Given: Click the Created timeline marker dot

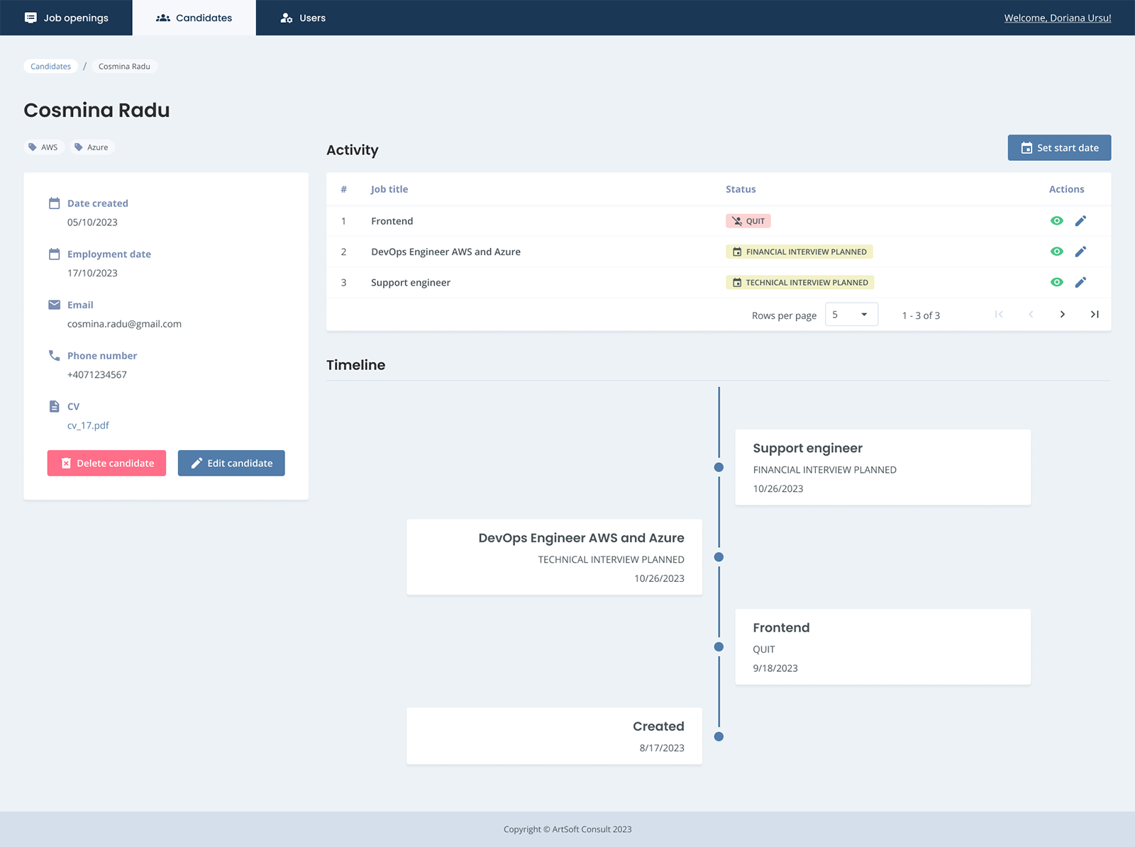Looking at the screenshot, I should click(719, 736).
